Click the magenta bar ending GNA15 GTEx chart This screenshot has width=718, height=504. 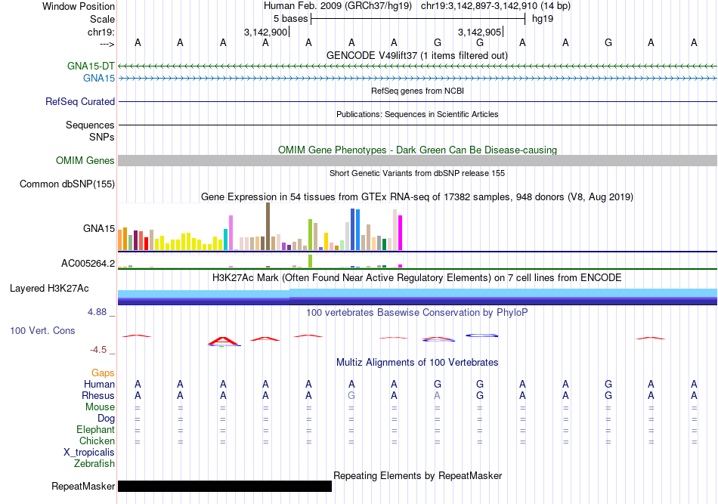click(401, 233)
